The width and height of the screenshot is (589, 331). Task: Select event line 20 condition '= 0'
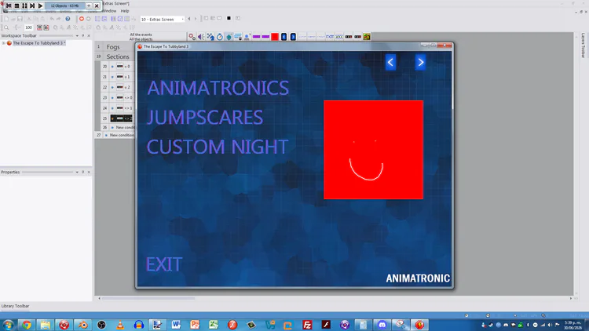(123, 67)
